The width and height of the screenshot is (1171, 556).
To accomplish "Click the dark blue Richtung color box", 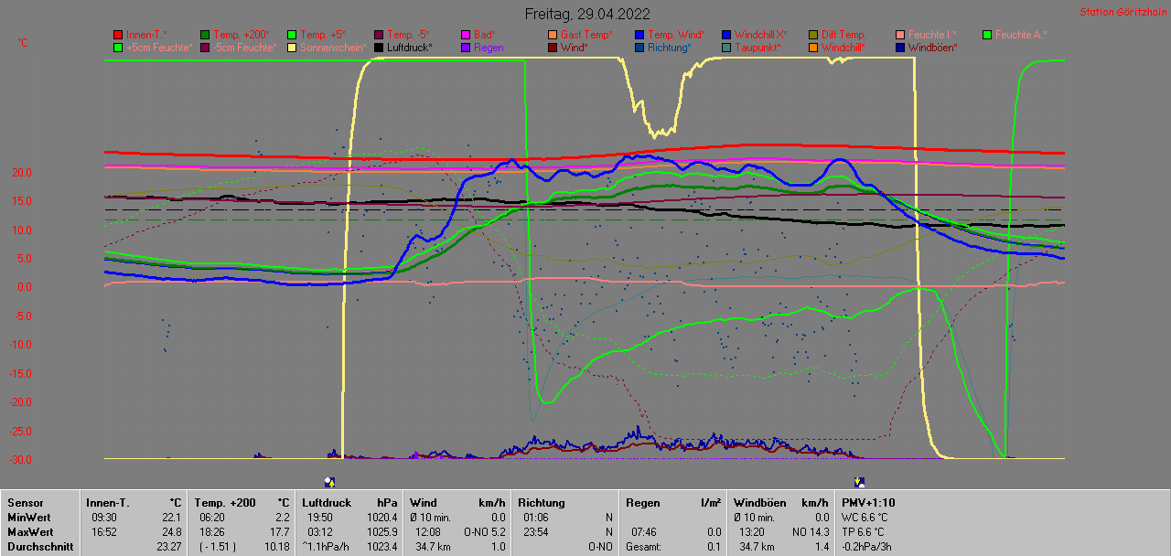I will [640, 48].
